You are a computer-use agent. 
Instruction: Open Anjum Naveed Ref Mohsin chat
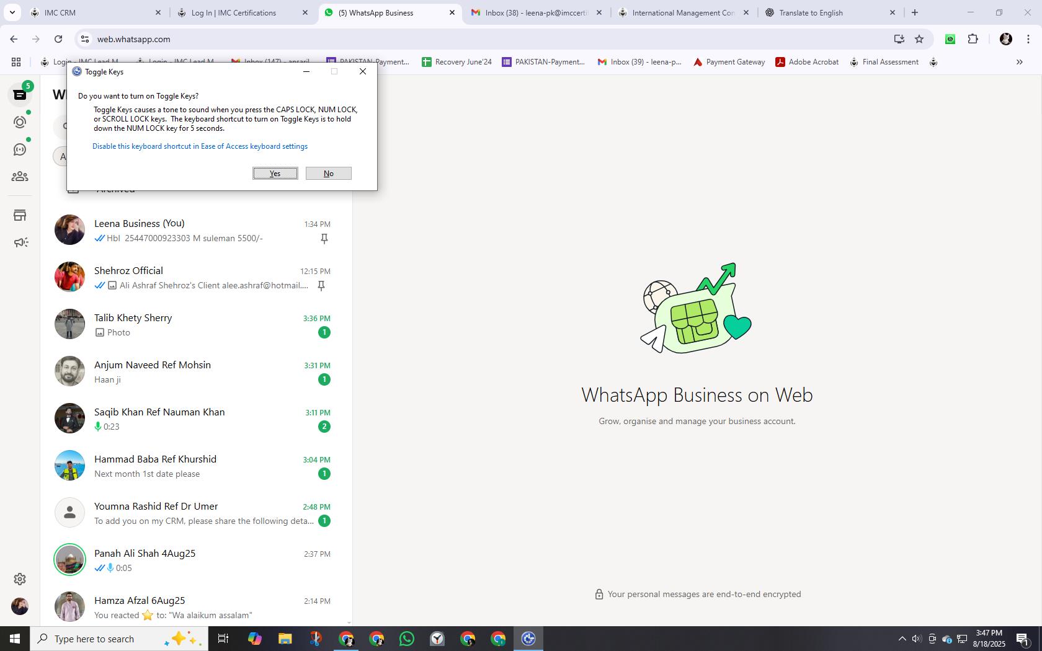point(196,371)
